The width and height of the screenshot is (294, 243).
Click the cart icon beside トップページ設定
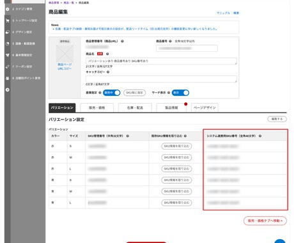pos(8,20)
